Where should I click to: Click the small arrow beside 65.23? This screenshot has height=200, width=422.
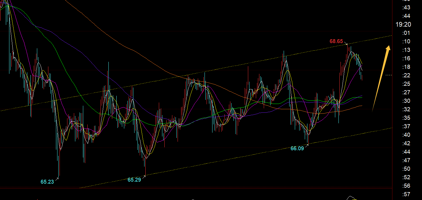pyautogui.click(x=57, y=179)
